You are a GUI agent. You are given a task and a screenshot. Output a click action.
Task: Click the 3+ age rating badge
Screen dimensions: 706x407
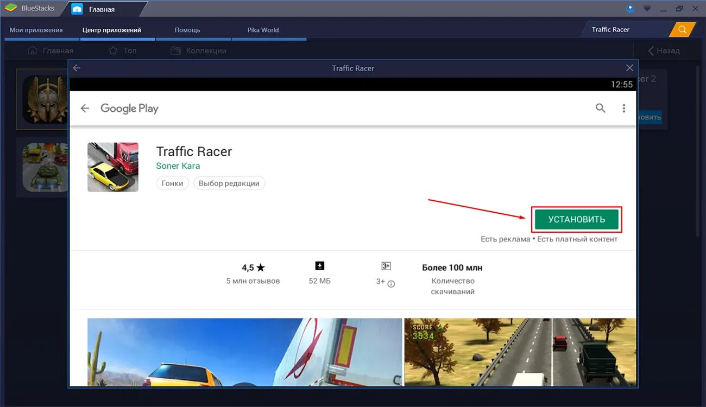386,266
